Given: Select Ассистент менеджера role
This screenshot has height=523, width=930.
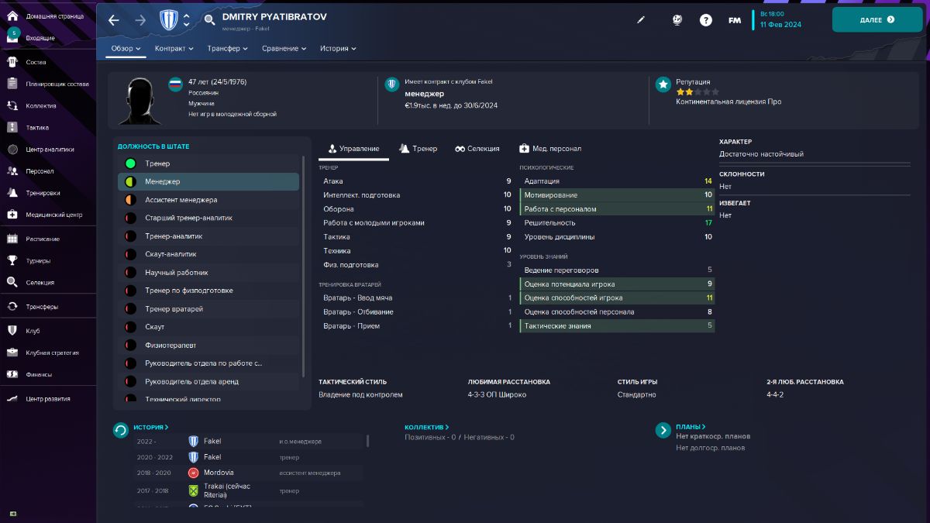Looking at the screenshot, I should pos(181,200).
